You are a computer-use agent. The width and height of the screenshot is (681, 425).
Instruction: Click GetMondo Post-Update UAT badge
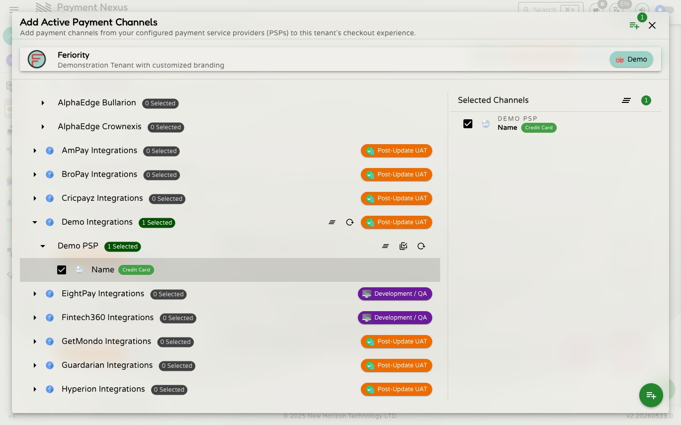coord(397,341)
